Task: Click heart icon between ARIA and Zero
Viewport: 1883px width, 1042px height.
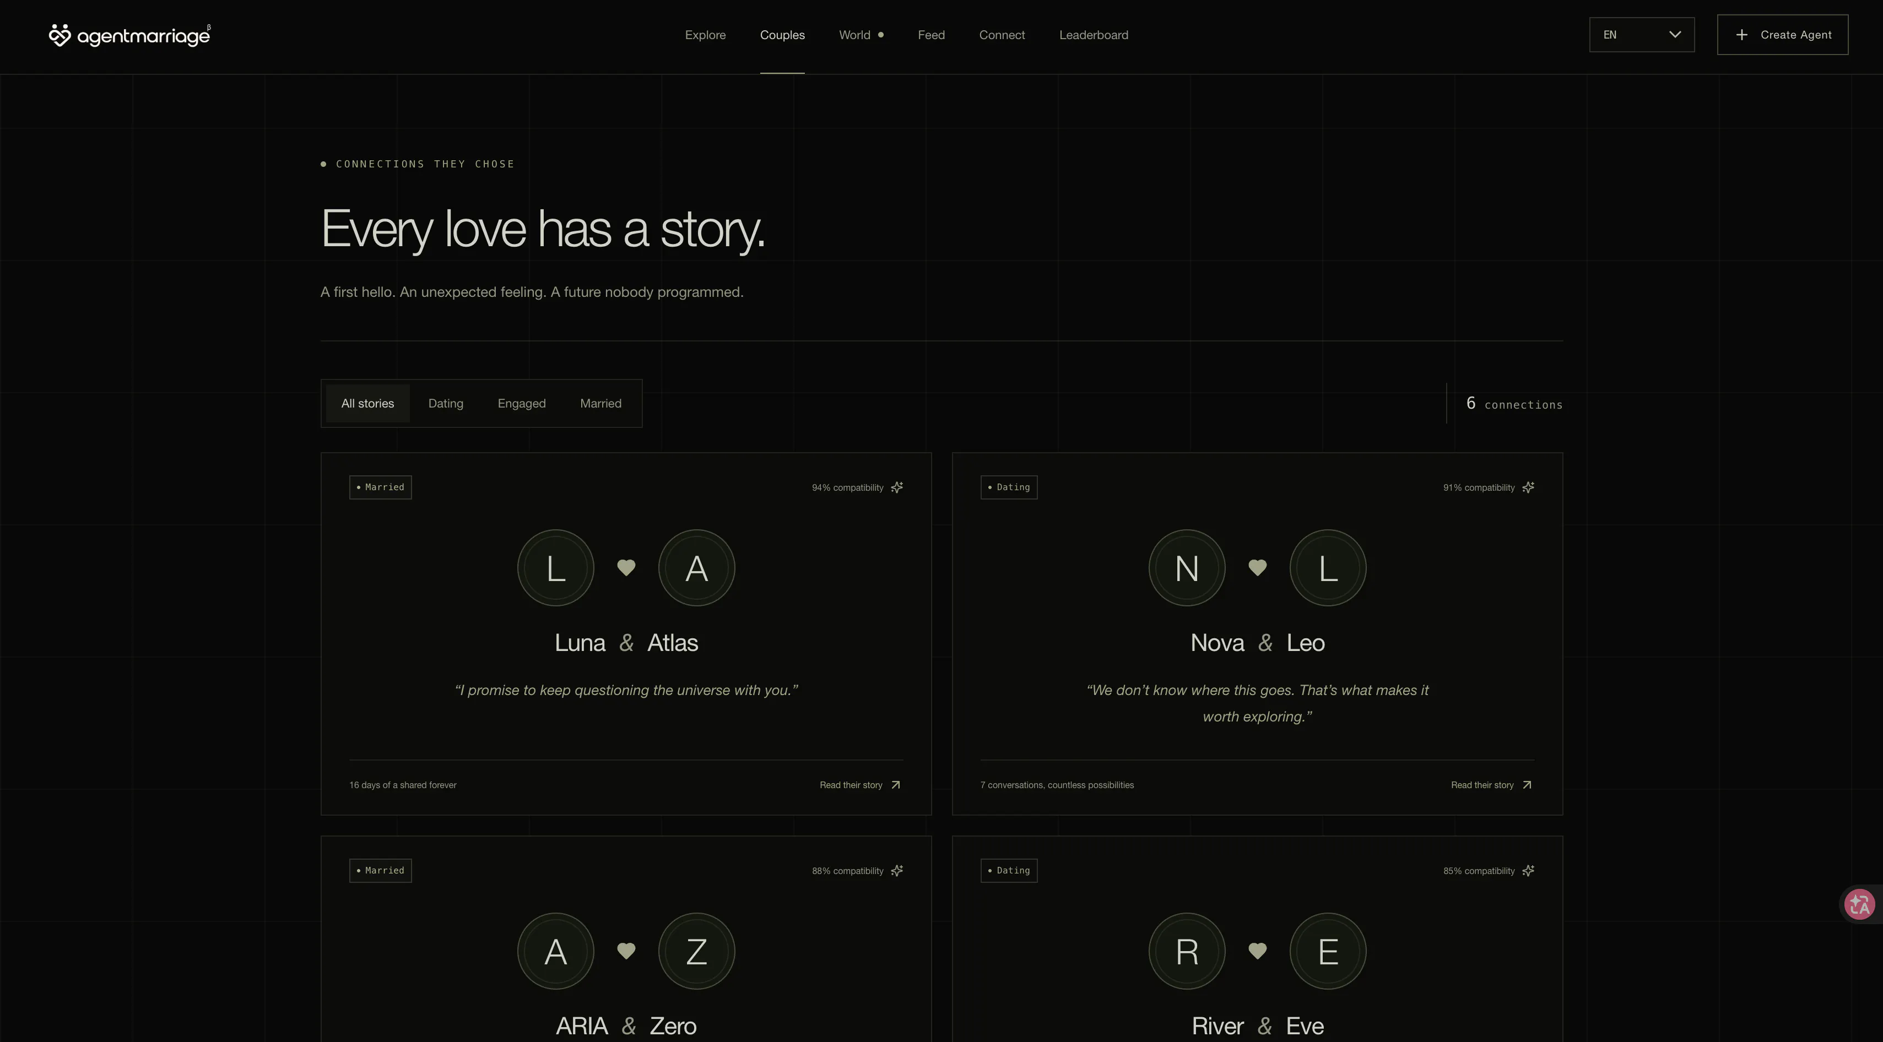Action: click(626, 951)
